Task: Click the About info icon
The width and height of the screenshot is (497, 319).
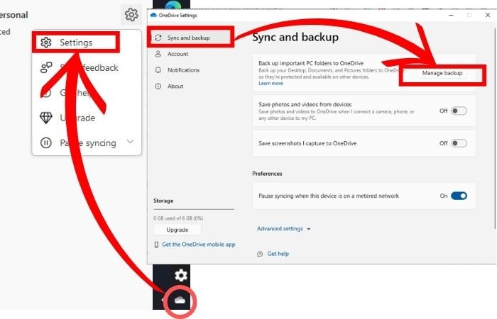Action: pos(158,86)
